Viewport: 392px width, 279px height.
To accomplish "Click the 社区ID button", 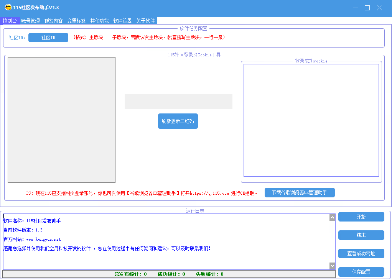I will 48,38.
